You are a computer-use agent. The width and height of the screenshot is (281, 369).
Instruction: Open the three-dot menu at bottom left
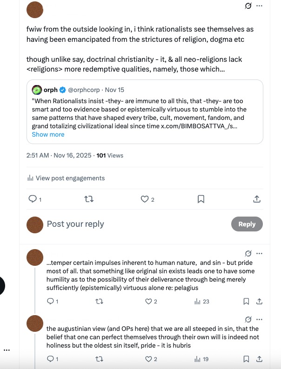7,350
